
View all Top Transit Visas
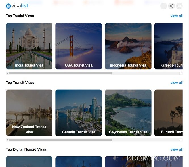(x=176, y=83)
